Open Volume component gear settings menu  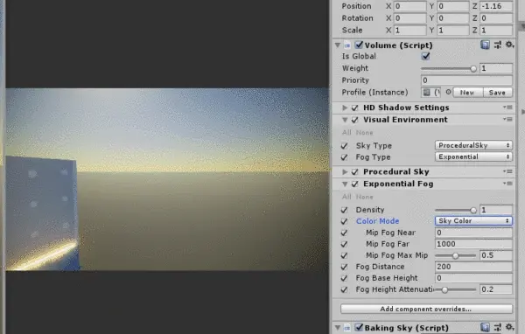[509, 45]
